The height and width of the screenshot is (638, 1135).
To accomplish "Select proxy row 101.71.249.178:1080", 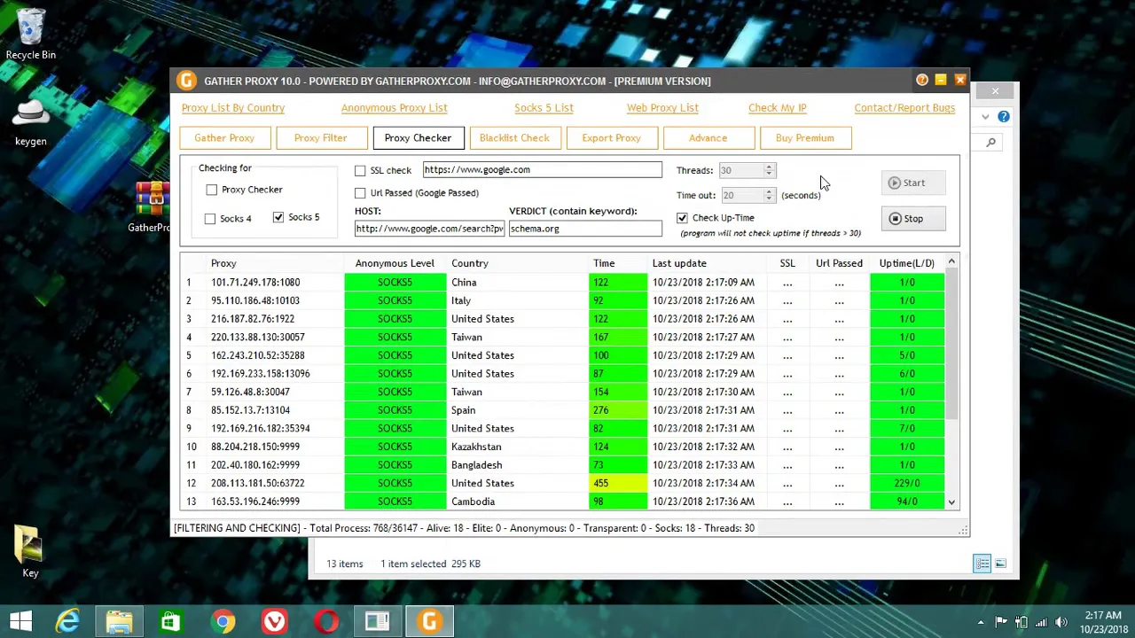I will tap(563, 283).
